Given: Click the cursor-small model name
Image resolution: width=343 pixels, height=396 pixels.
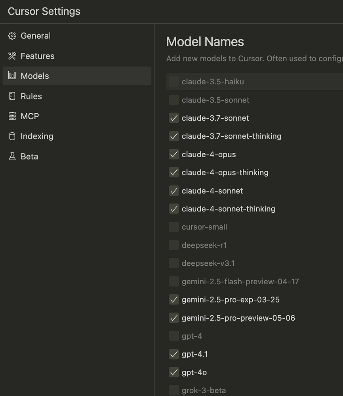Looking at the screenshot, I should pos(204,227).
